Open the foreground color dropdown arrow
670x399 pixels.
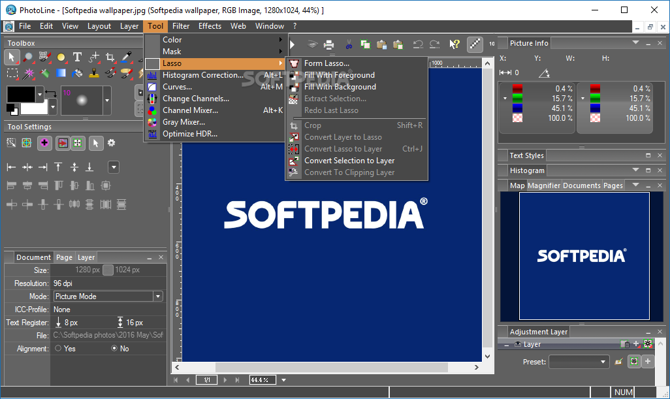(40, 94)
